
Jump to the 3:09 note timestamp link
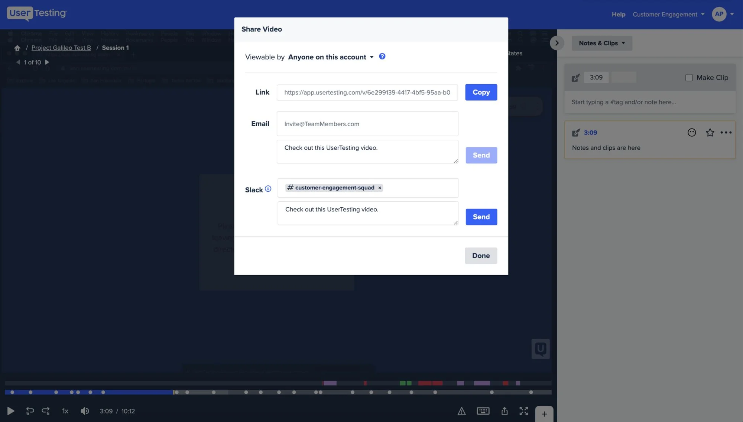(x=590, y=133)
